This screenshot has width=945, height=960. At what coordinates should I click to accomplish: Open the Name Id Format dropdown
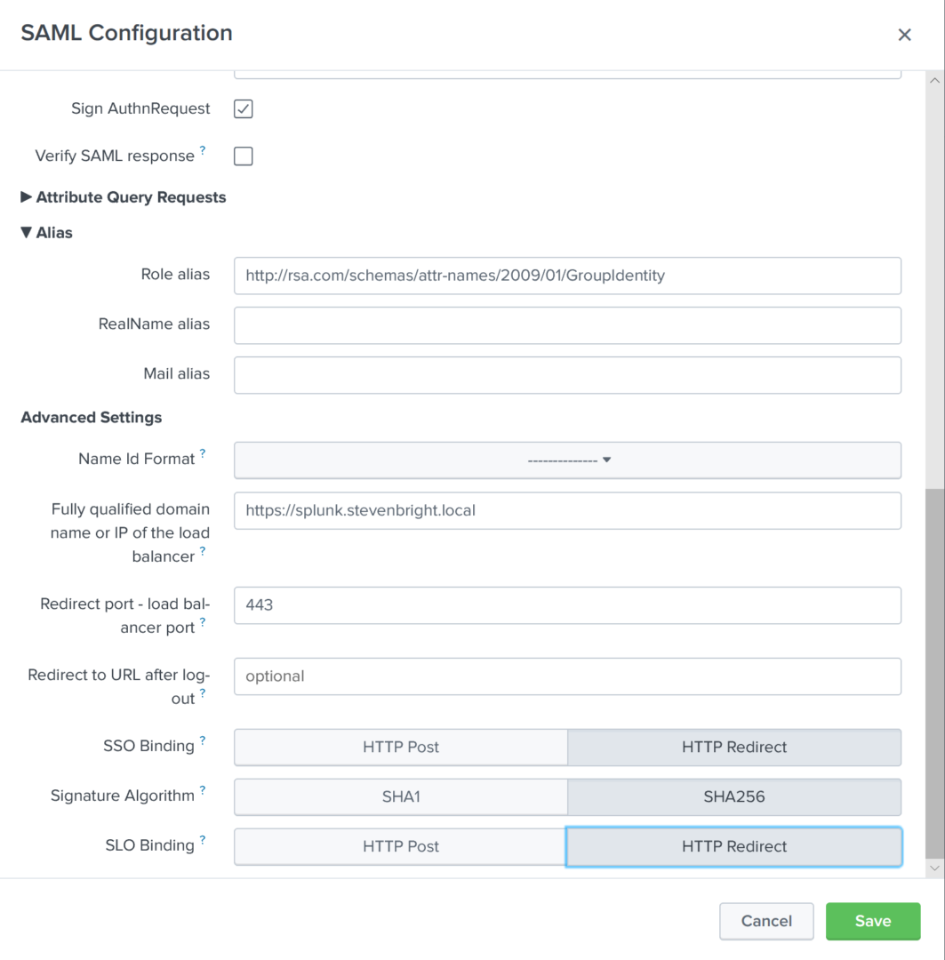567,460
